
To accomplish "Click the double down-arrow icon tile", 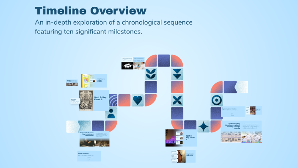I will [x=177, y=74].
